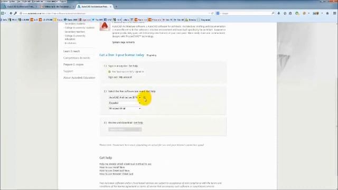
Task: Open Secondary teachers sidebar link
Action: [74, 32]
